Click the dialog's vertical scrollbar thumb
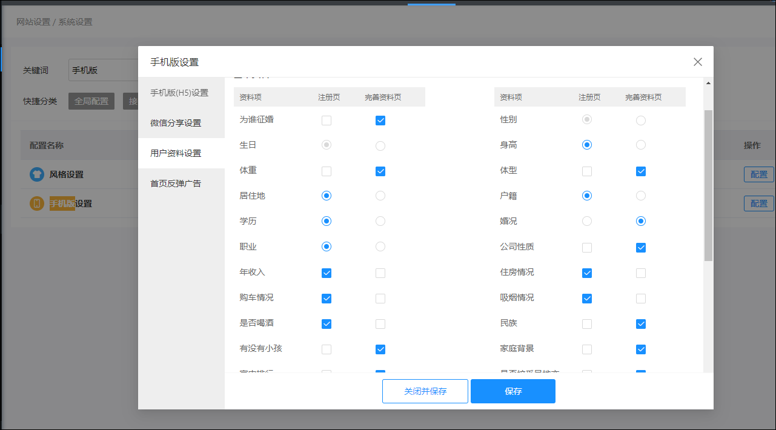The height and width of the screenshot is (430, 776). [x=708, y=185]
